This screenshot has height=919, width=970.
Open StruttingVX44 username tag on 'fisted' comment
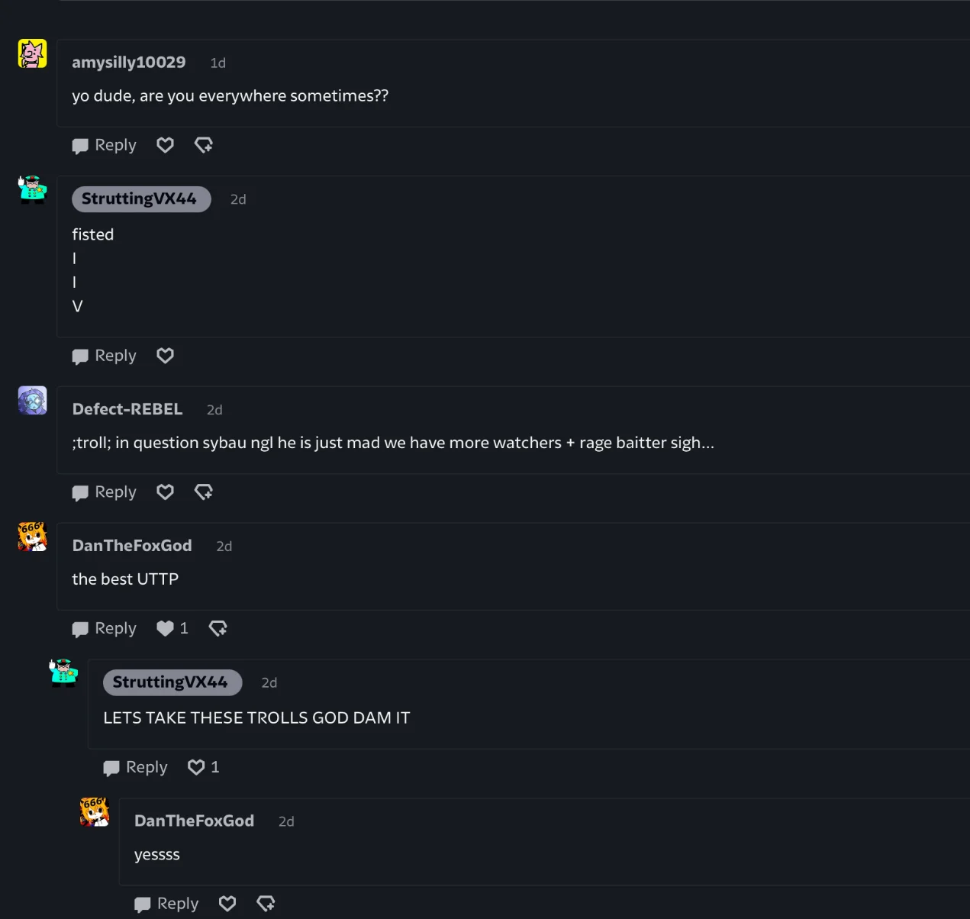coord(140,199)
